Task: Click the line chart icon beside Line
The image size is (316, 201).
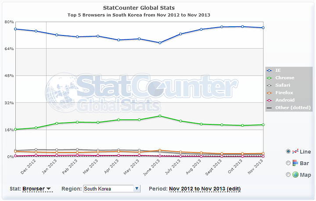Action: click(295, 151)
